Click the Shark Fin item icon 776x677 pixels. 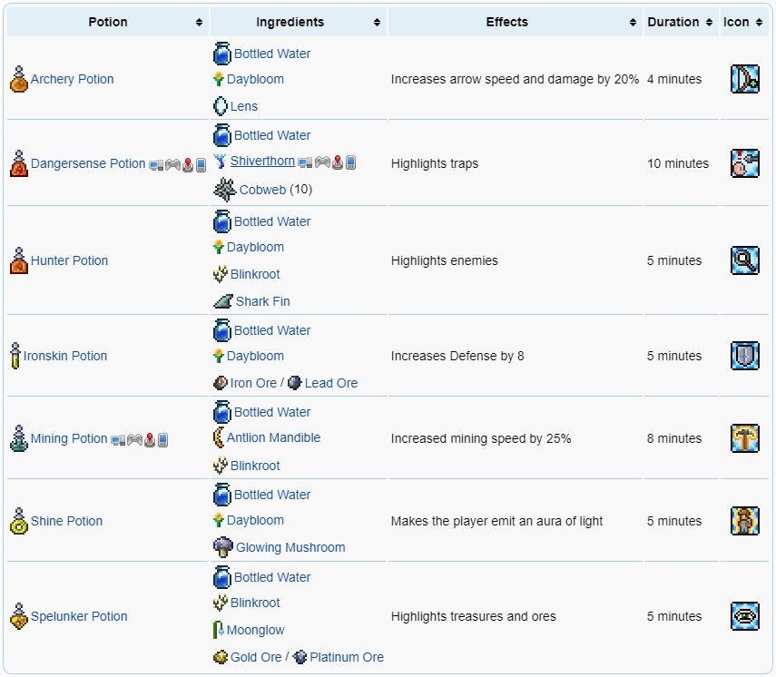coord(223,301)
